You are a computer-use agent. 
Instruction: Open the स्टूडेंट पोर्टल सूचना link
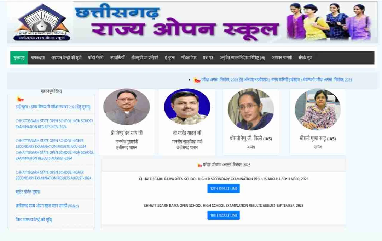[x=28, y=192]
